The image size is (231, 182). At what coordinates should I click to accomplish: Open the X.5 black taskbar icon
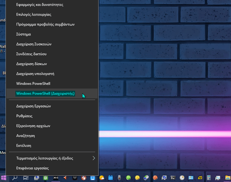pos(56,178)
